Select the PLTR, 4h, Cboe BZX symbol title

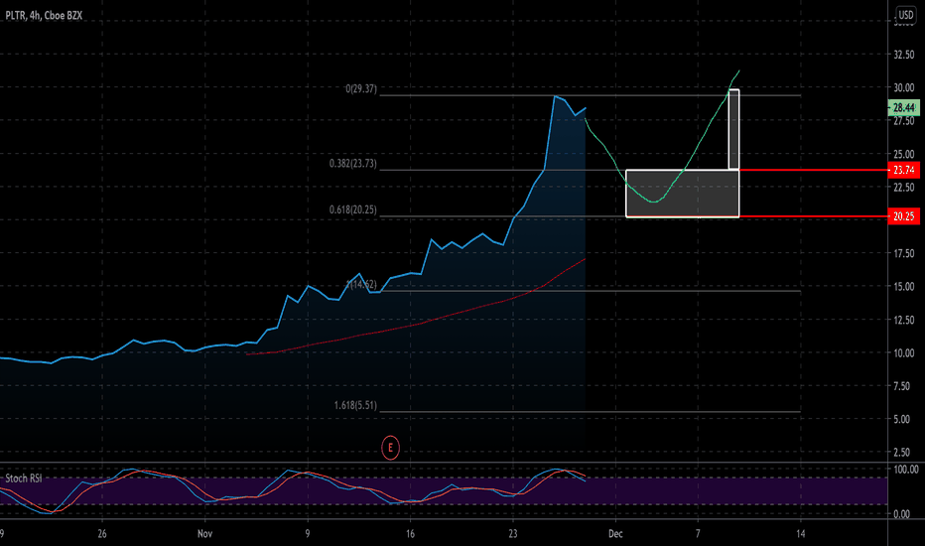pyautogui.click(x=44, y=15)
